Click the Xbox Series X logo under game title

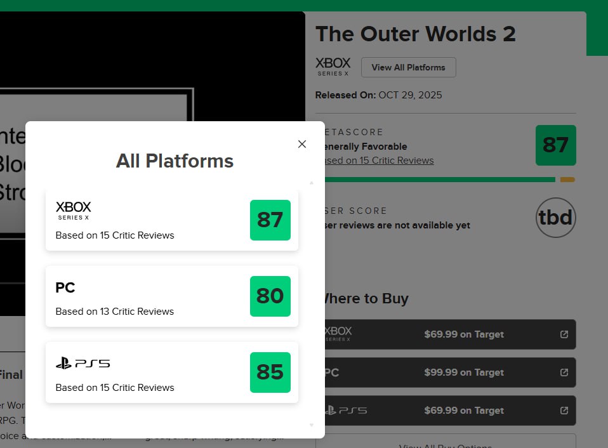click(333, 66)
